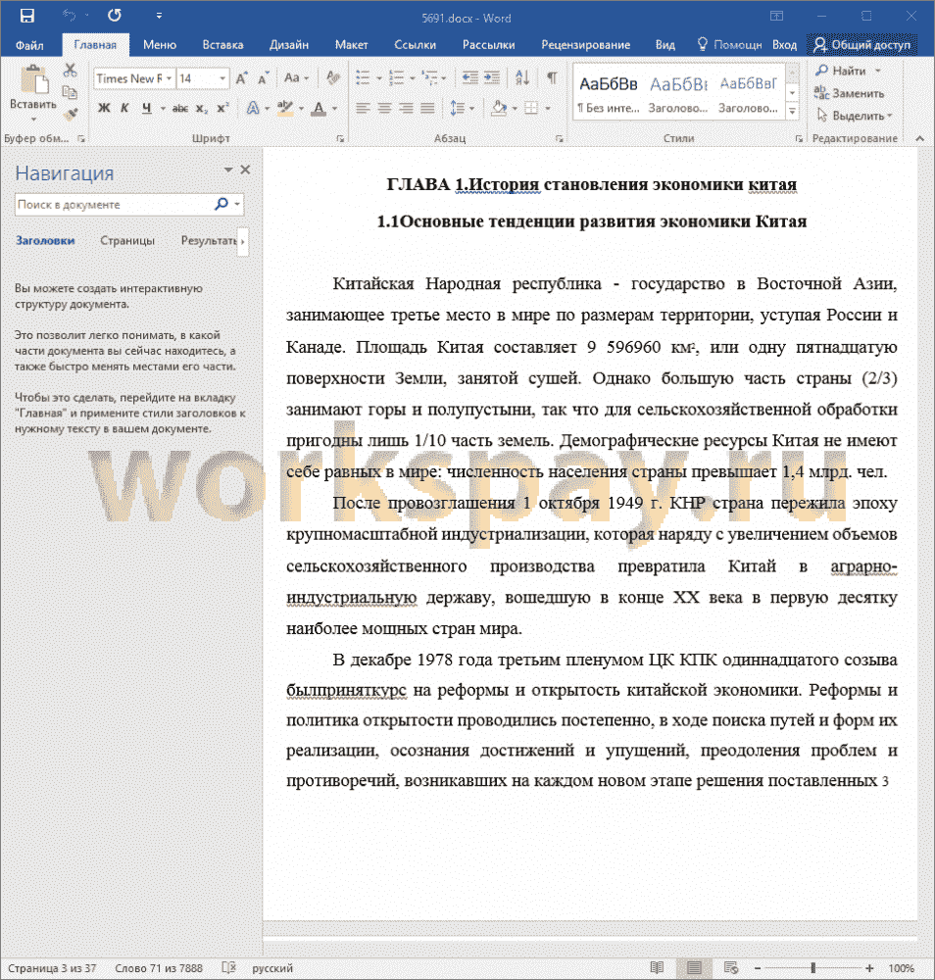This screenshot has width=935, height=980.
Task: Redo the last action
Action: 115,16
